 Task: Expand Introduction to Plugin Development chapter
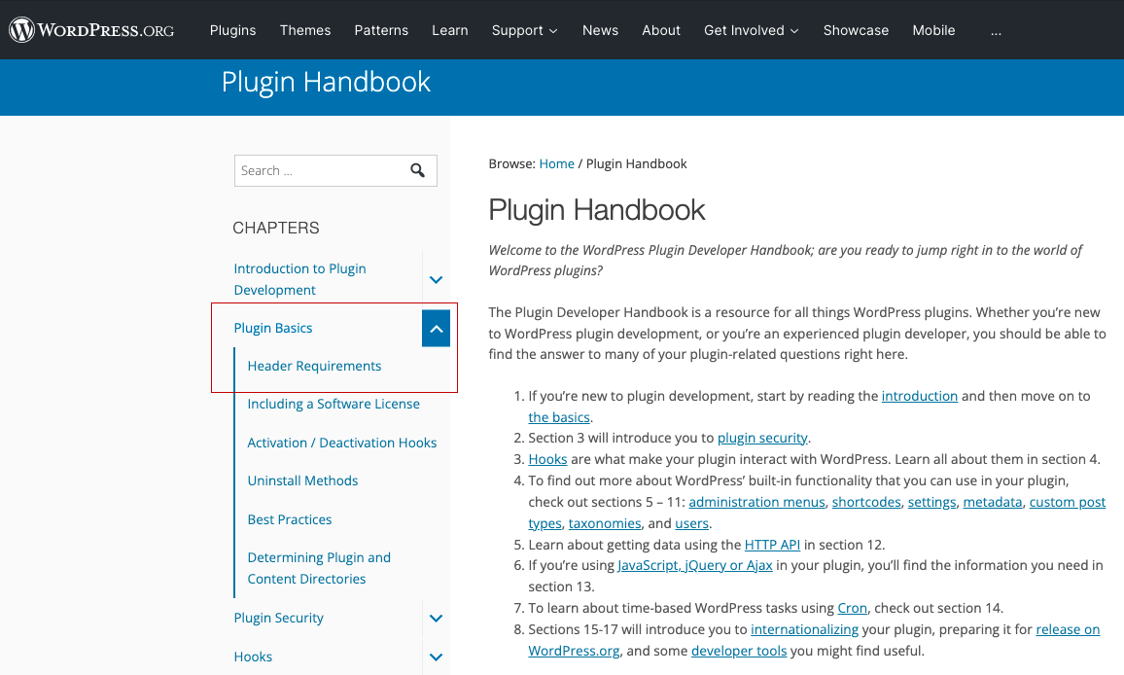[436, 279]
